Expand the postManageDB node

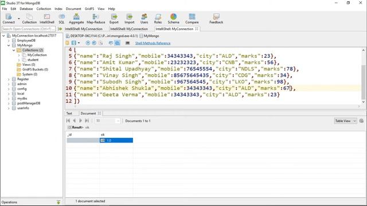[x=9, y=104]
